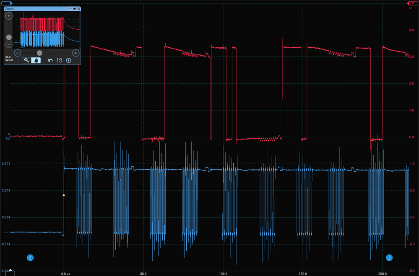Select the magnifying glass zoom tool
Image resolution: width=419 pixels, height=276 pixels.
pyautogui.click(x=27, y=60)
